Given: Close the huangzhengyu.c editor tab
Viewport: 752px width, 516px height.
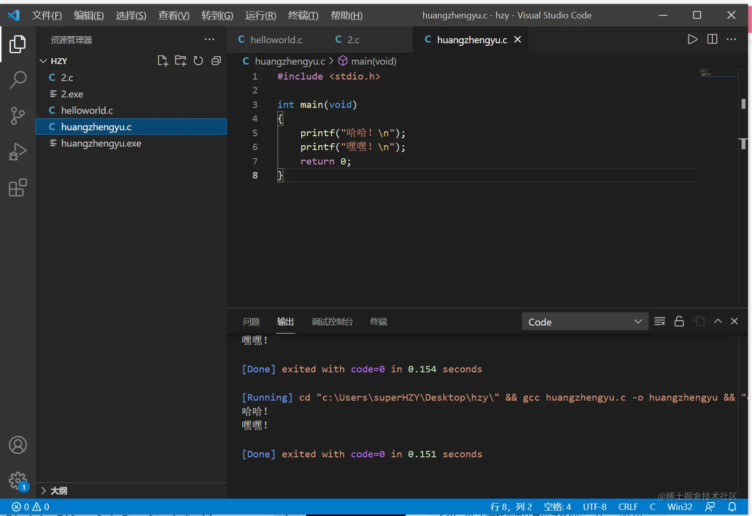Looking at the screenshot, I should [x=518, y=39].
